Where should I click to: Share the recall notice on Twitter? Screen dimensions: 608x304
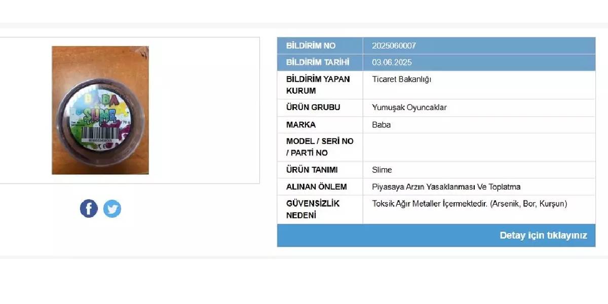click(x=112, y=208)
